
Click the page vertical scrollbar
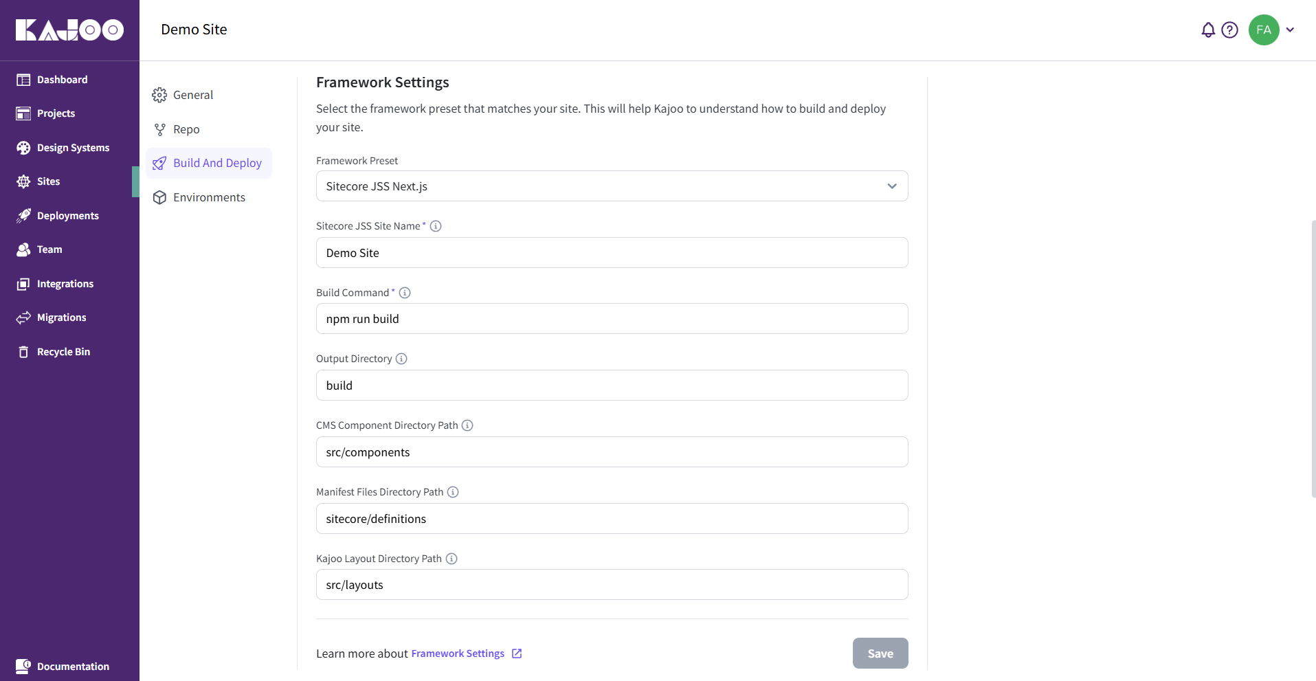pos(1313,359)
